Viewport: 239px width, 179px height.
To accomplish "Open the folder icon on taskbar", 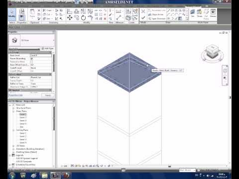I will (x=44, y=176).
